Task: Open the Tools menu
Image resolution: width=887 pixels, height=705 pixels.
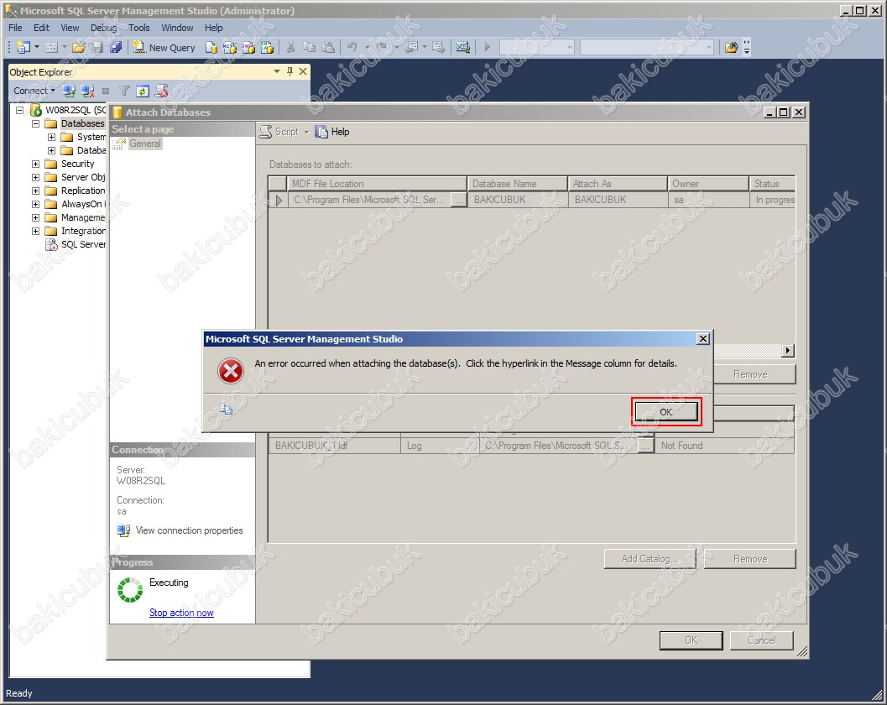Action: (139, 28)
